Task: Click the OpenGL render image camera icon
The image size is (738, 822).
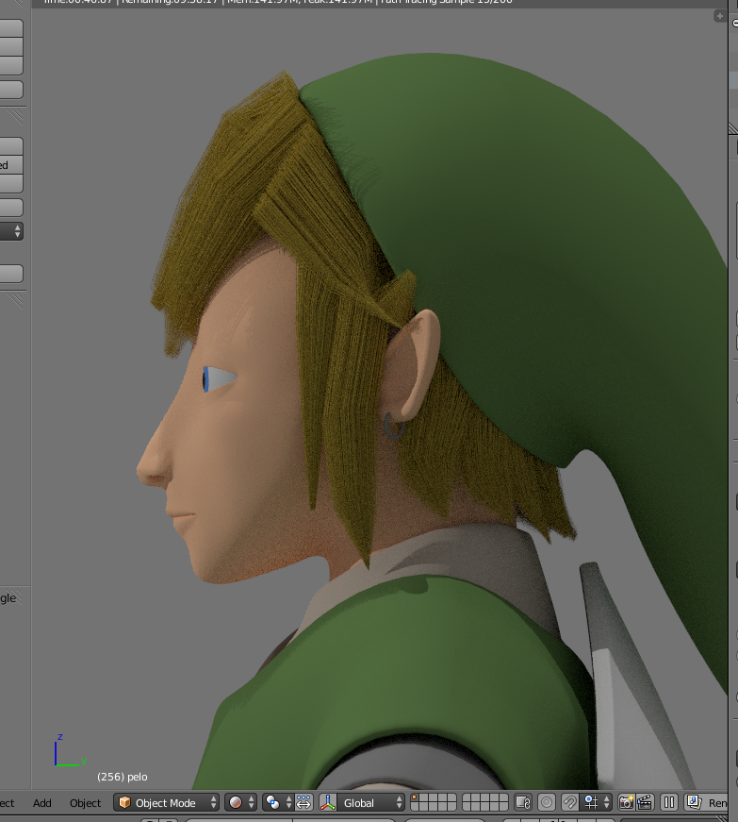Action: [626, 802]
